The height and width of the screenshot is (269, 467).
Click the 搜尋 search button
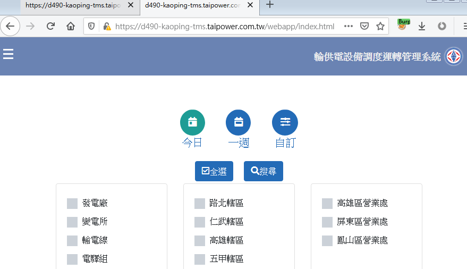(x=264, y=171)
